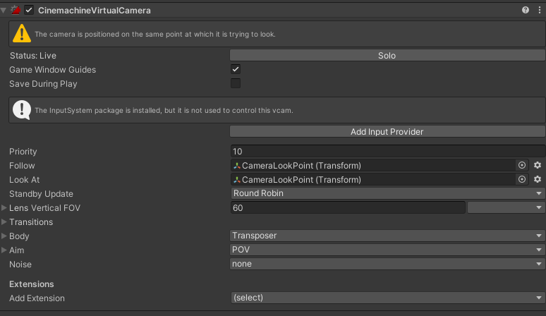Click the Solo button

pos(387,56)
